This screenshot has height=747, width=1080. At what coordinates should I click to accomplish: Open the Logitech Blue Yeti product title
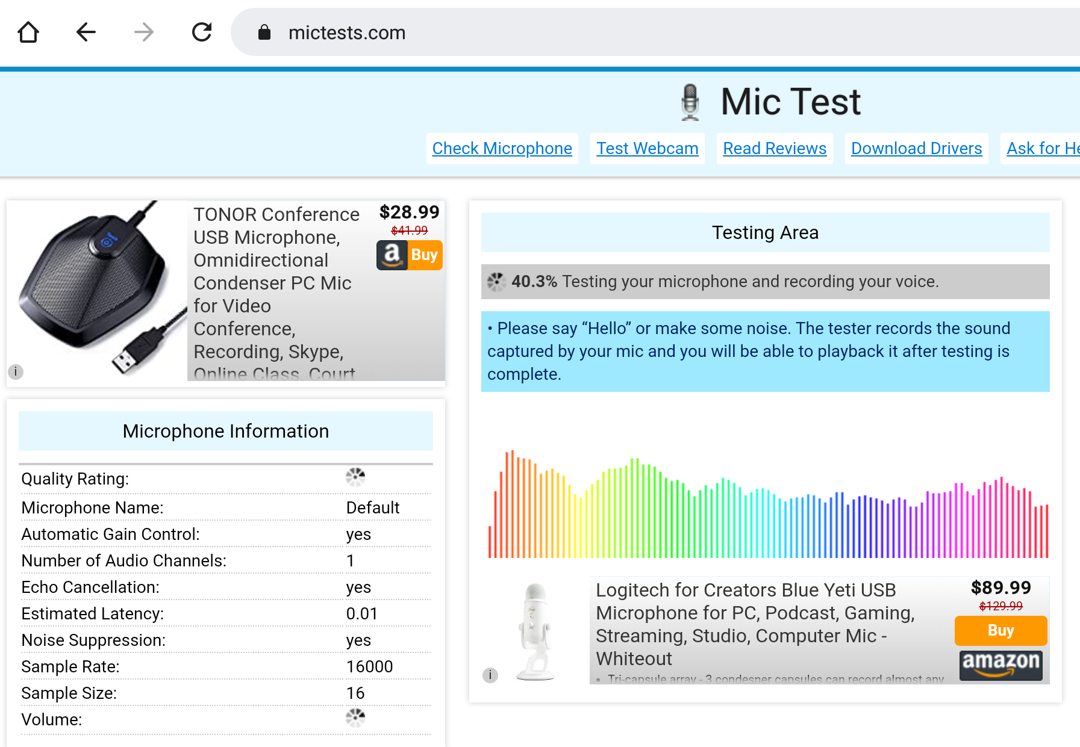pos(755,624)
